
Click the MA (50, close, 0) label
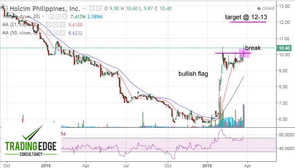[20, 33]
